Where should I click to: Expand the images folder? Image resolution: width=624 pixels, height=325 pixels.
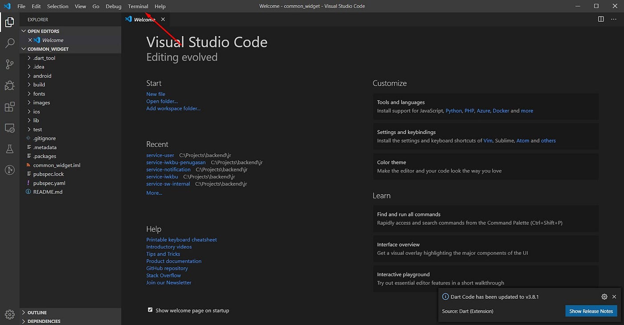[x=70, y=102]
